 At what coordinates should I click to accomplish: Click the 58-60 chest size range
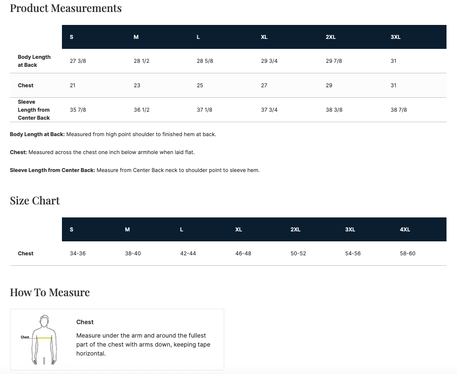408,254
